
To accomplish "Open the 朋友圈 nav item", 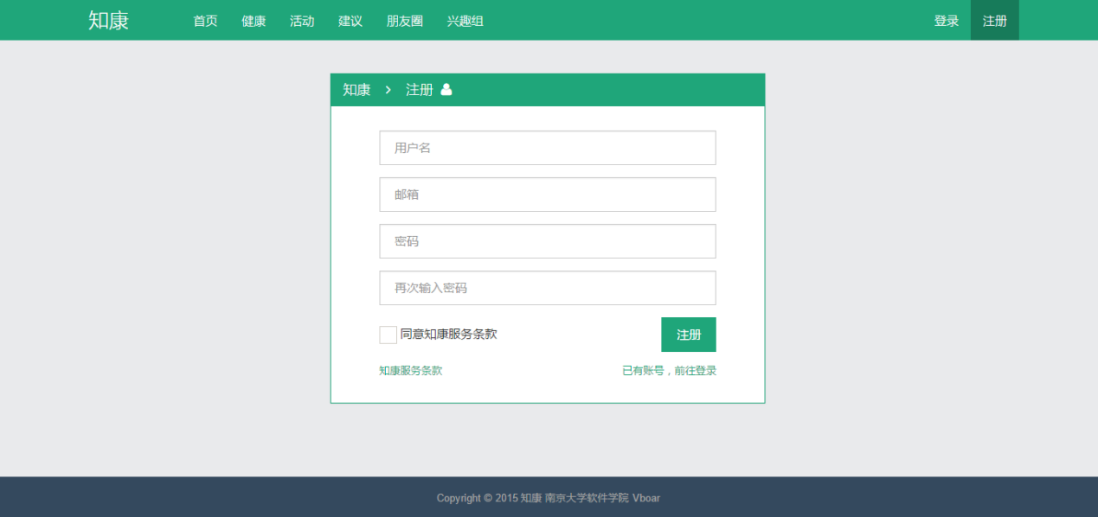I will coord(405,21).
